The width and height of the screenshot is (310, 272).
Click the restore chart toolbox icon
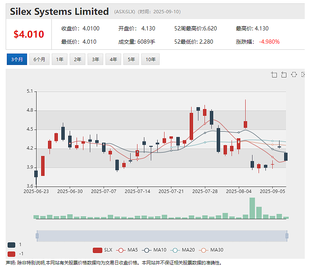coord(294,74)
